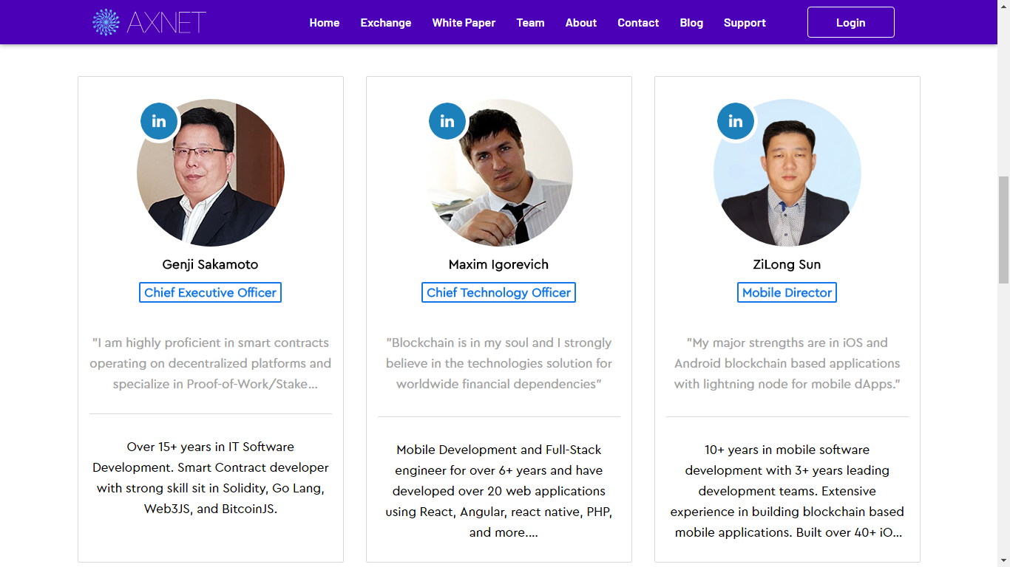Screen dimensions: 1010x567
Task: Click the AXNET logo icon
Action: point(106,22)
